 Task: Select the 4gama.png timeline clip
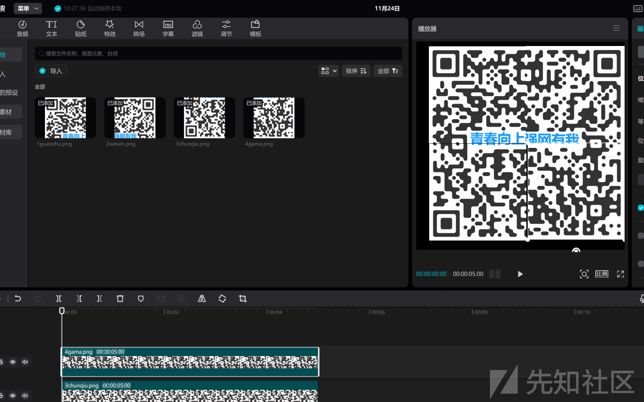click(190, 362)
